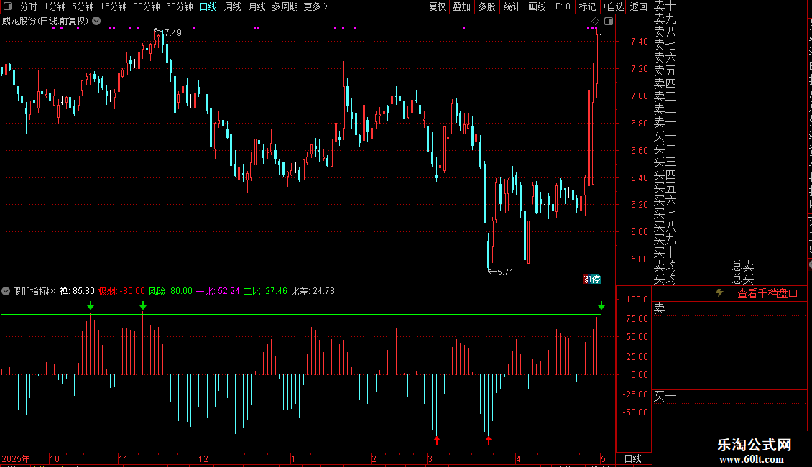Expand the 更多 periods menu
Screen dimensions: 812x467
click(x=315, y=6)
